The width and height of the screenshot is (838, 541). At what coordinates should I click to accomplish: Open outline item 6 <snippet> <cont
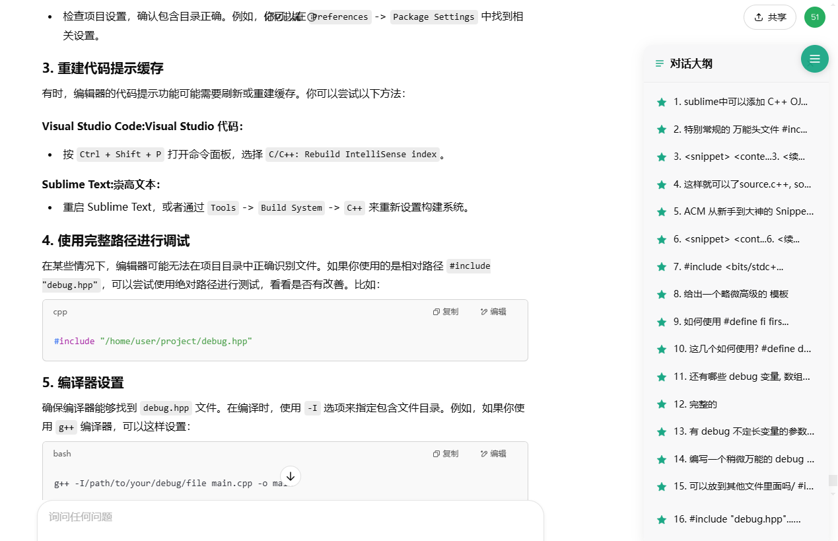tap(737, 239)
